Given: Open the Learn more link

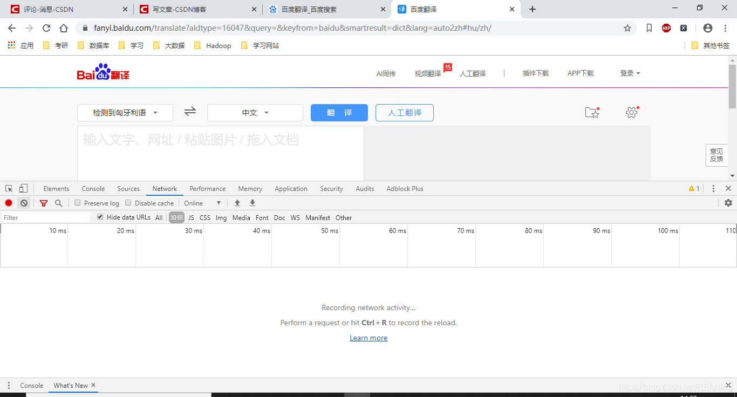Looking at the screenshot, I should pos(368,338).
